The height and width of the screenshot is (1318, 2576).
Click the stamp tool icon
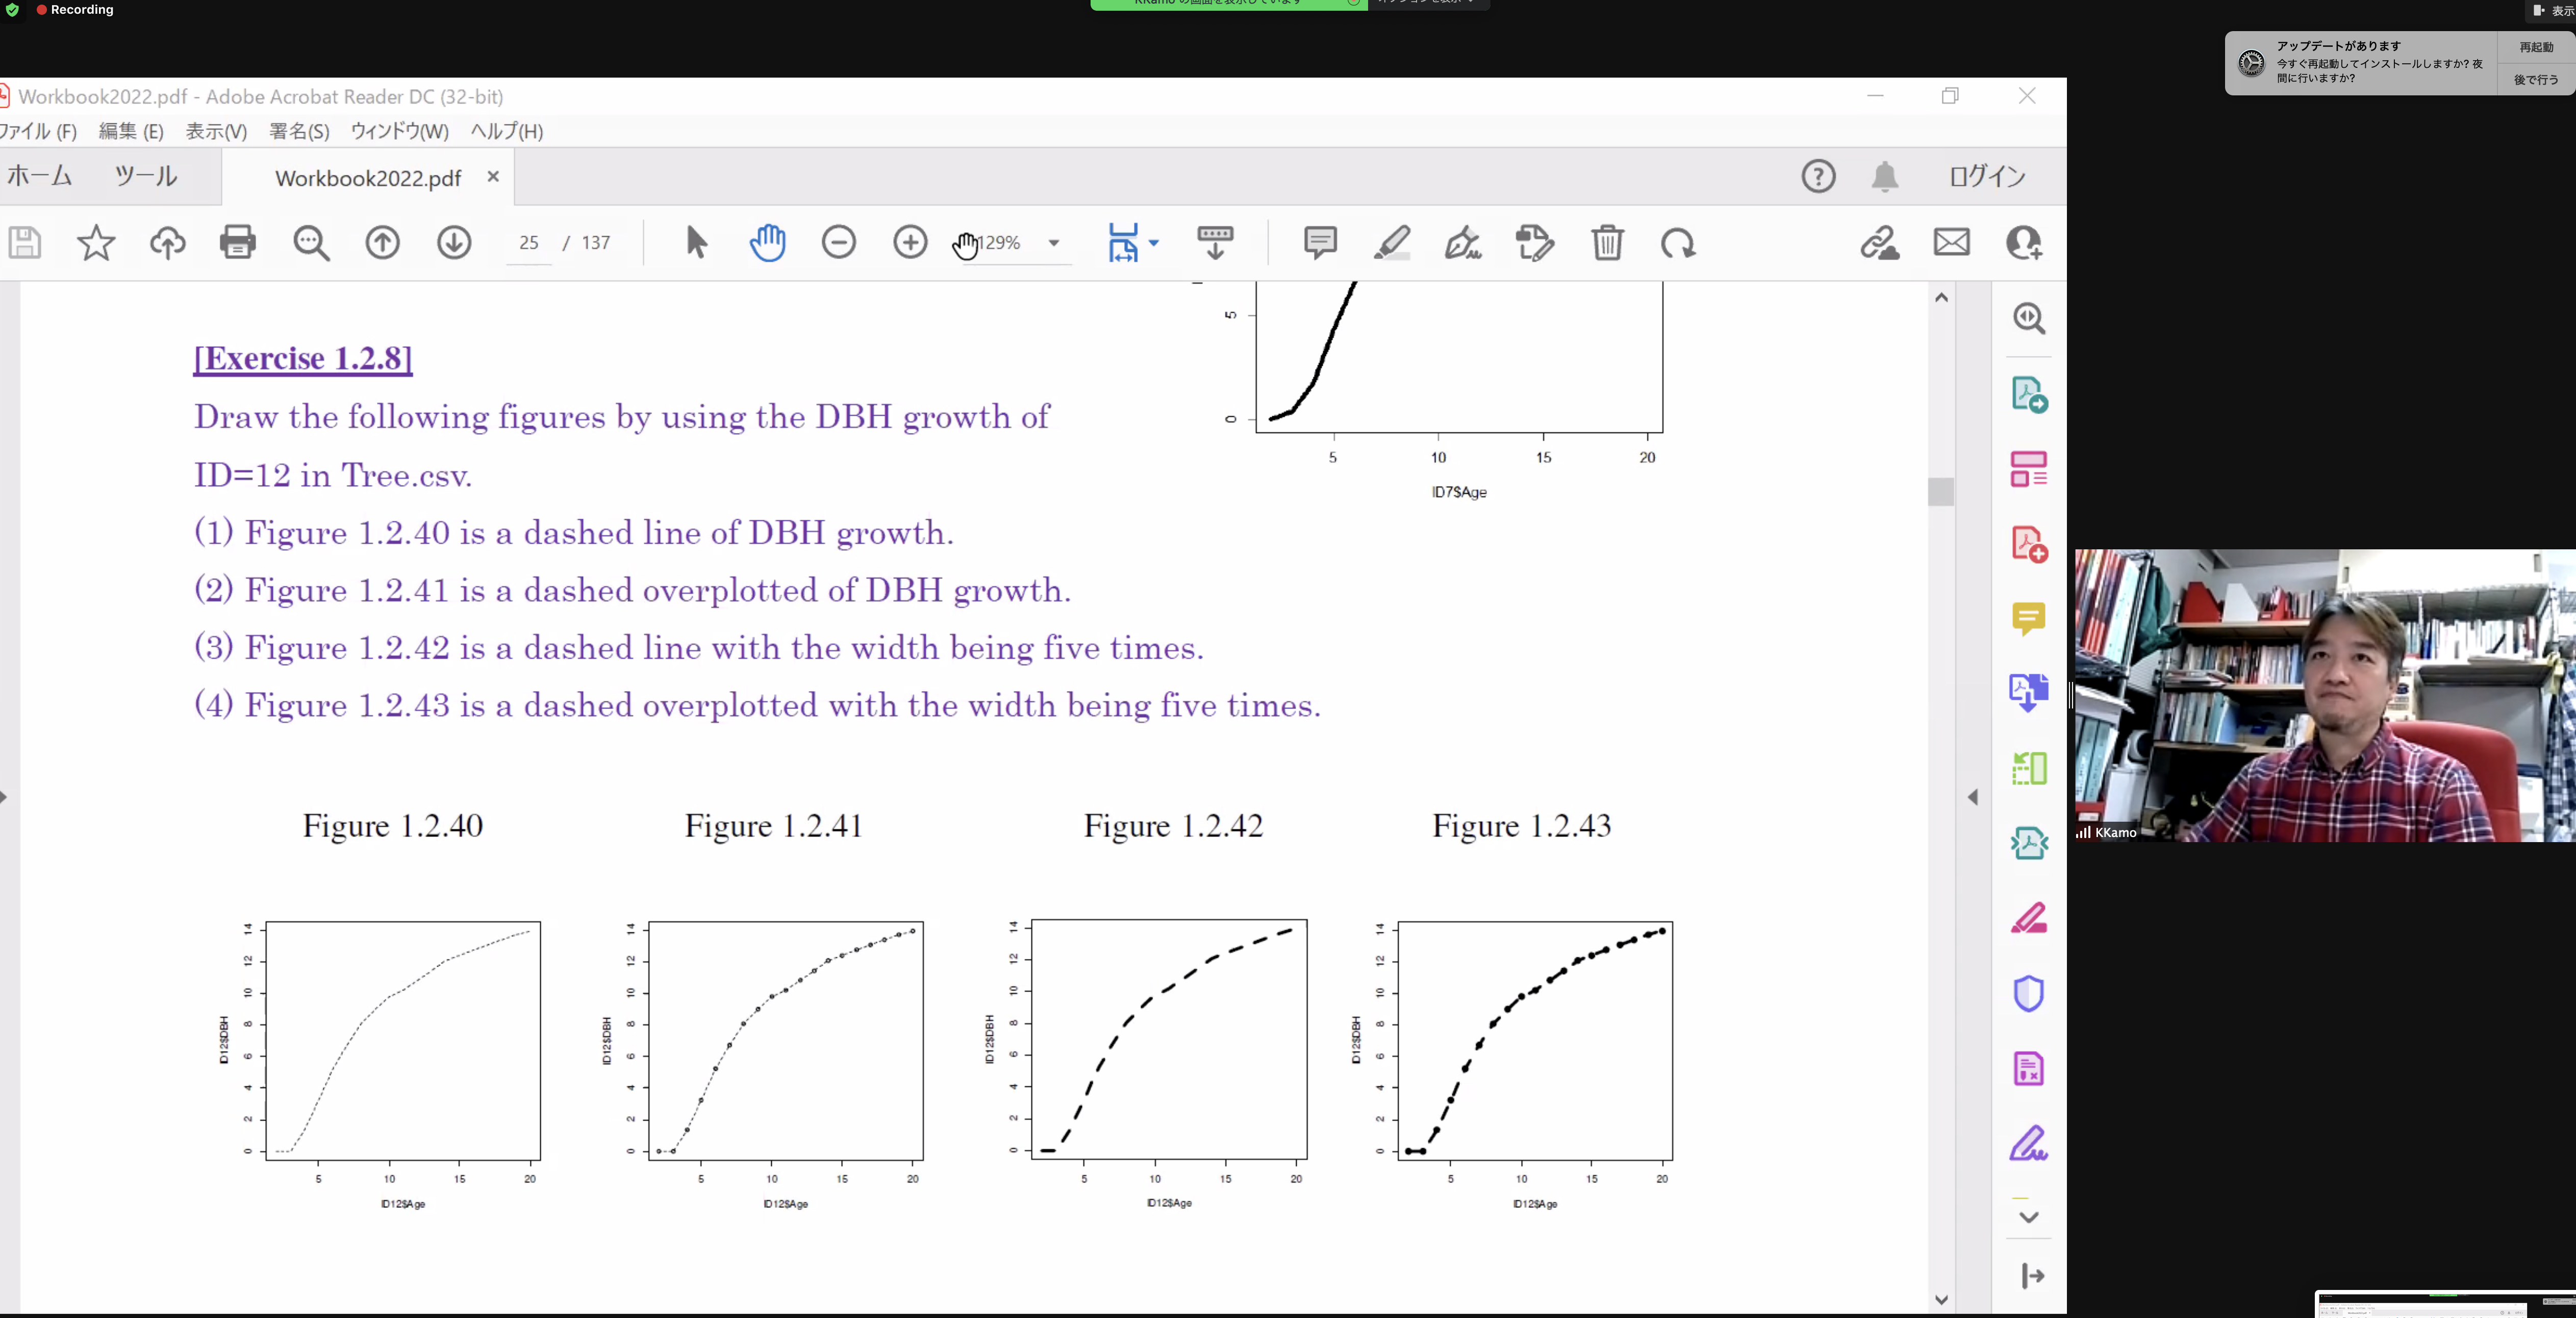click(1535, 243)
